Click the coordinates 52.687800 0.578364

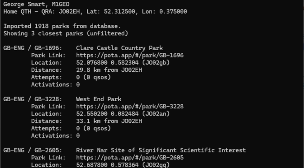coord(107,165)
